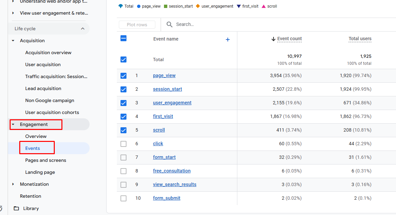Click the session_start legend square marker

click(x=166, y=6)
